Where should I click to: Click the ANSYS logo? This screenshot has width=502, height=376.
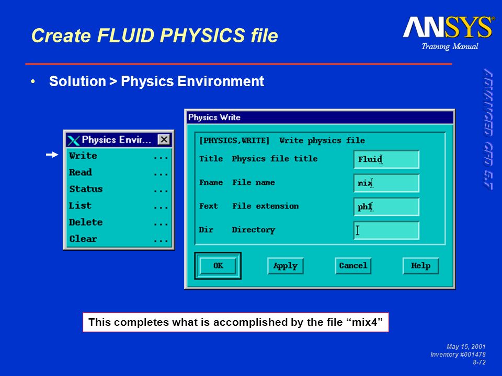[x=449, y=27]
